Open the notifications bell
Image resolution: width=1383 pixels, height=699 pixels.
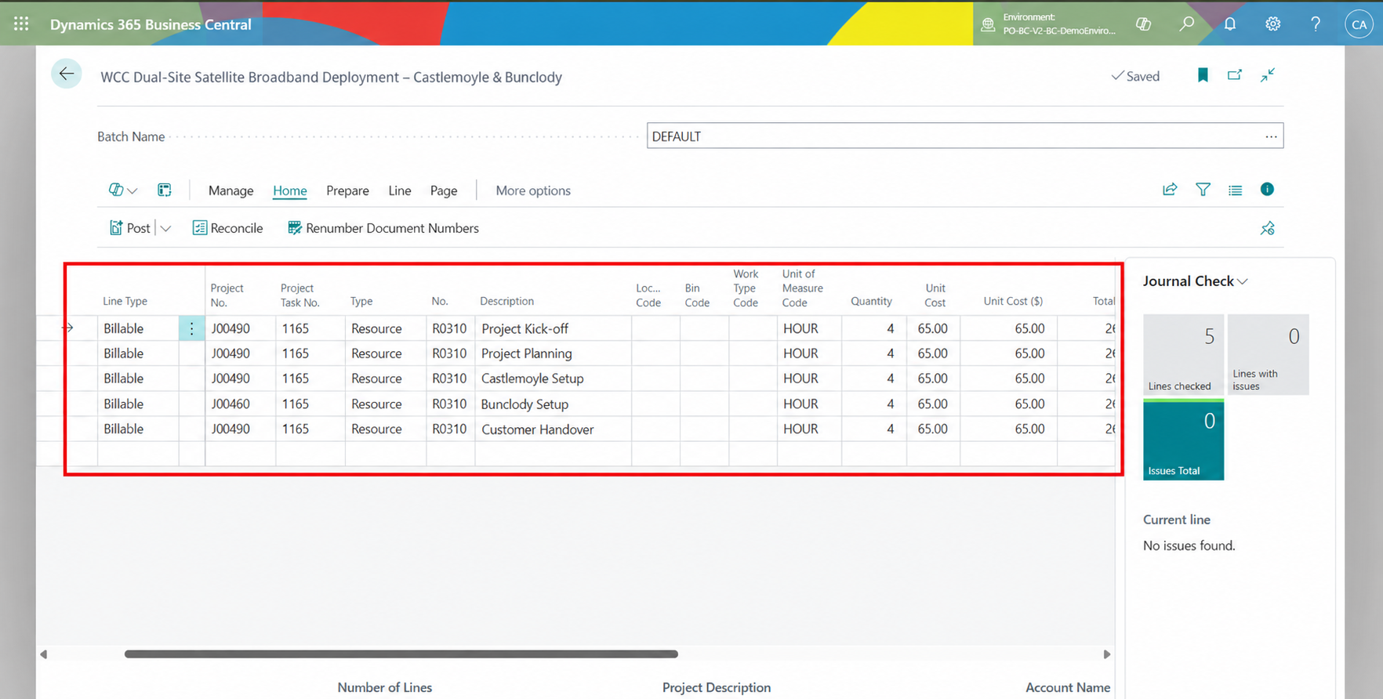tap(1230, 24)
